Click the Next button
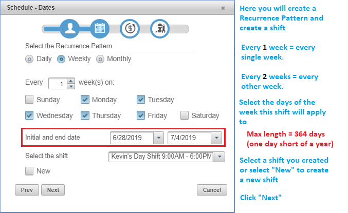Screen dimensions: 348x213 point(53,190)
